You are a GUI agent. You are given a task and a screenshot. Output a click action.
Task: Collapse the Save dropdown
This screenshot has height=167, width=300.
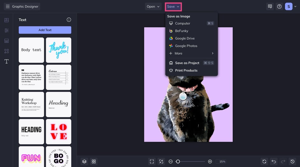point(173,6)
